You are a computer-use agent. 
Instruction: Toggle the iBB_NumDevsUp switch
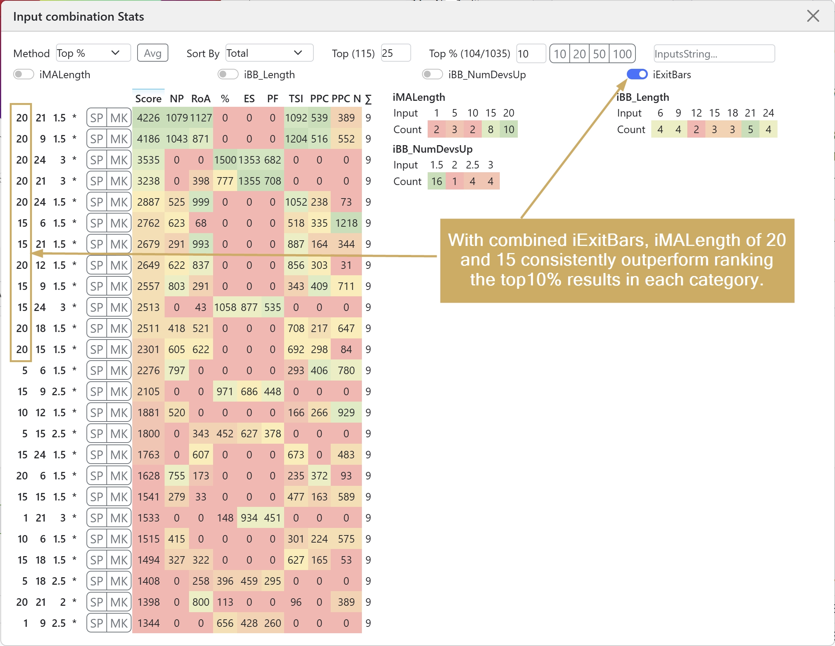(x=433, y=74)
